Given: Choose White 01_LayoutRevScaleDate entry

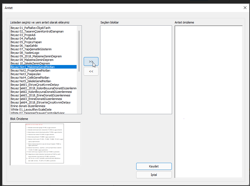Looking at the screenshot, I should (31, 110).
